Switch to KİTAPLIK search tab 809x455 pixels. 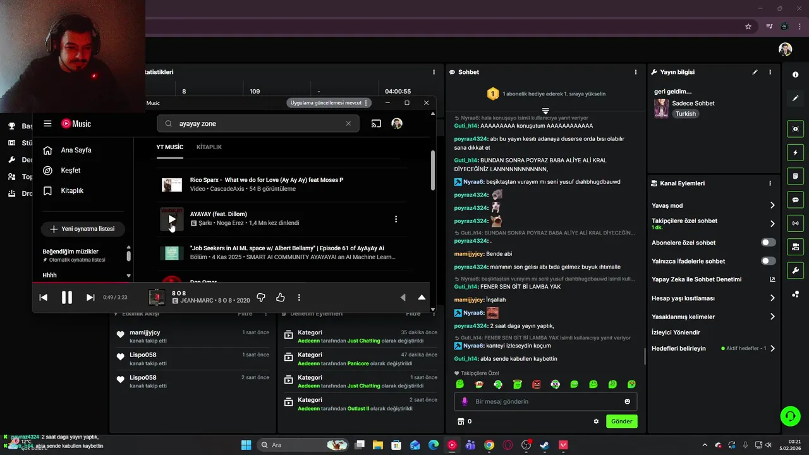[x=209, y=147]
